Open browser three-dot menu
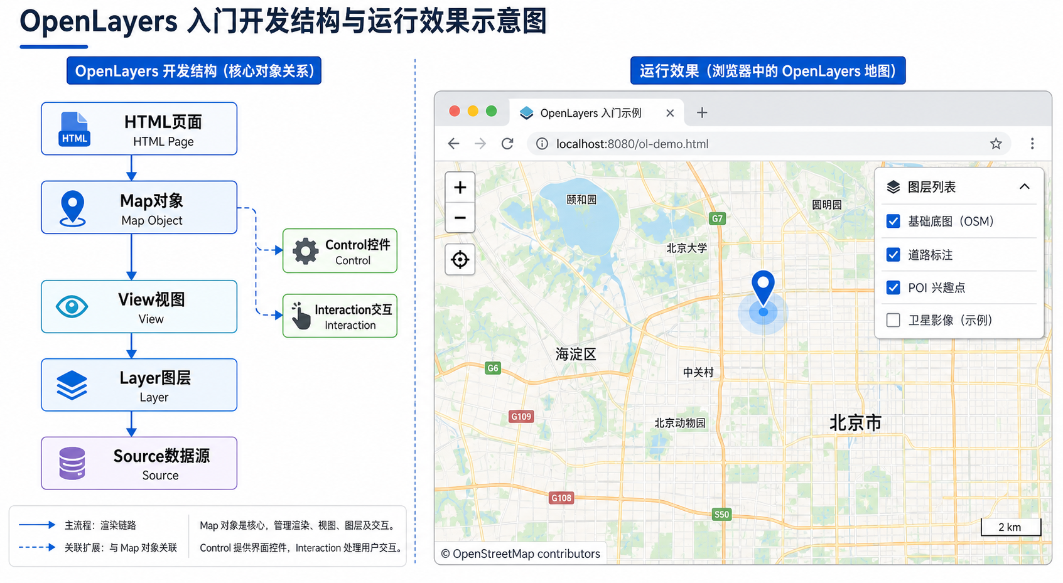 (1032, 144)
